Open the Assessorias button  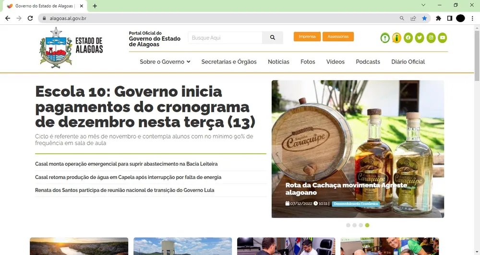[x=338, y=37]
